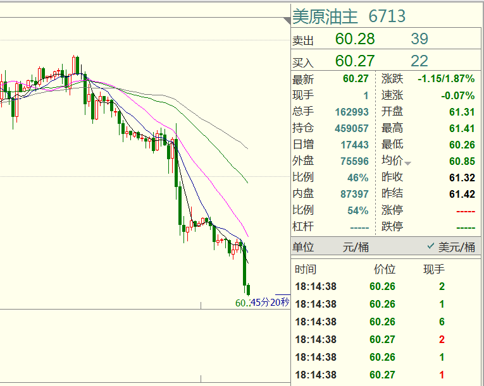Select the 美元/桶 unit option
484x386 pixels.
[456, 247]
